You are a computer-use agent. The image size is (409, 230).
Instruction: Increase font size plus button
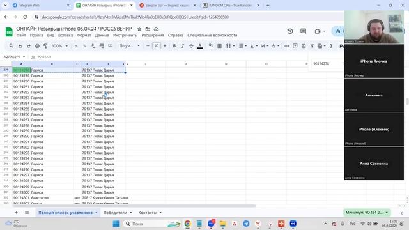tap(165, 46)
